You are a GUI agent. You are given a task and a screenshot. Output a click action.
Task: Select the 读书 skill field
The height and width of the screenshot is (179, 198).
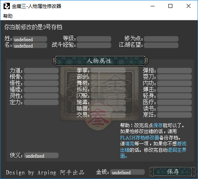[174, 109]
